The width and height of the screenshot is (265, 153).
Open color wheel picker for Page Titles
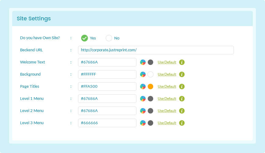(x=143, y=87)
